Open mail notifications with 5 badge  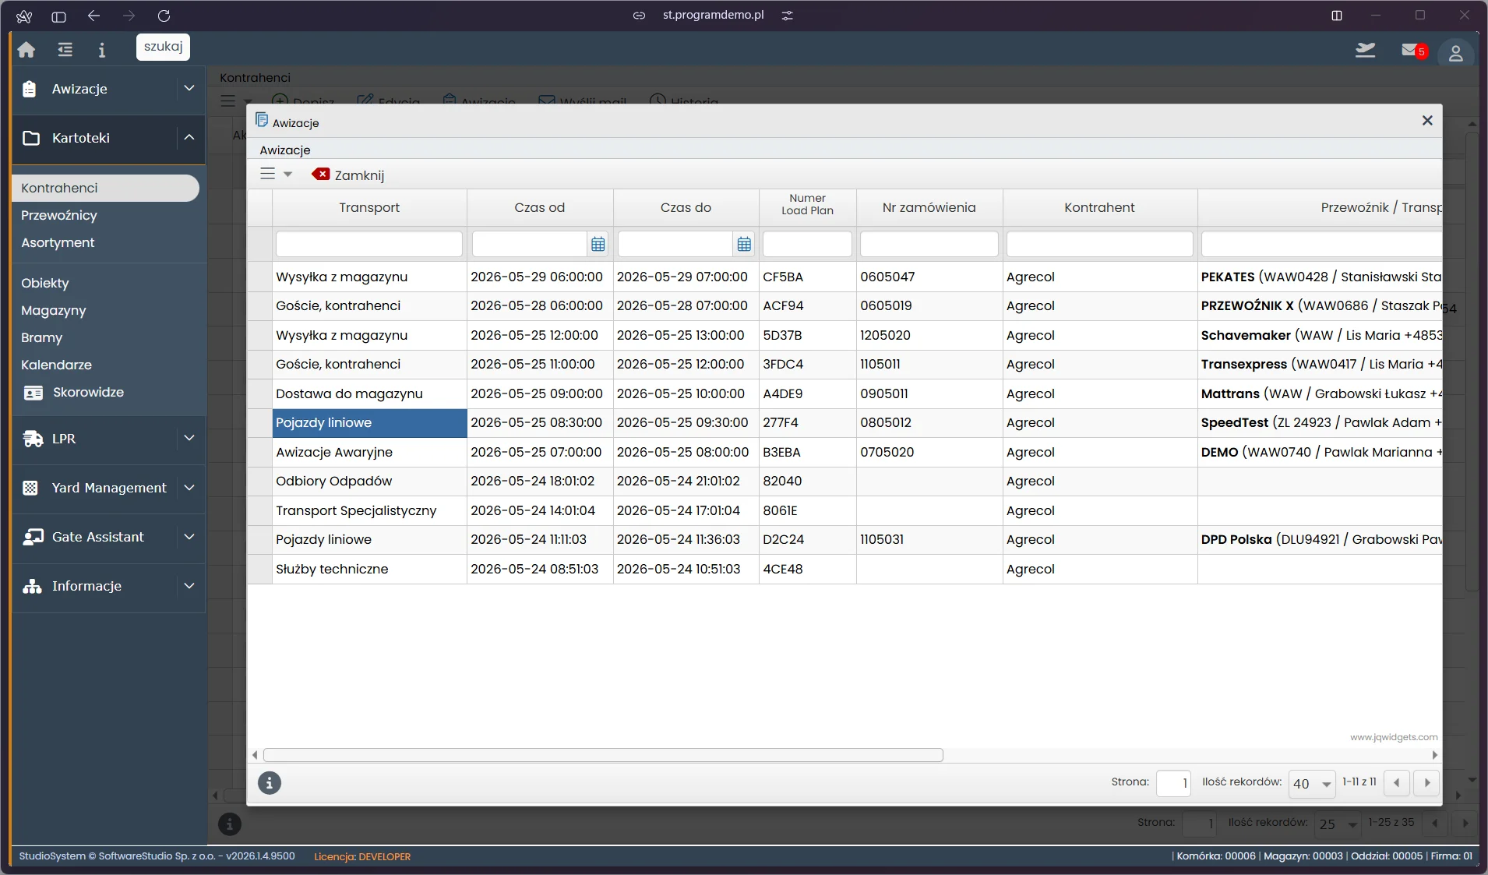tap(1413, 51)
